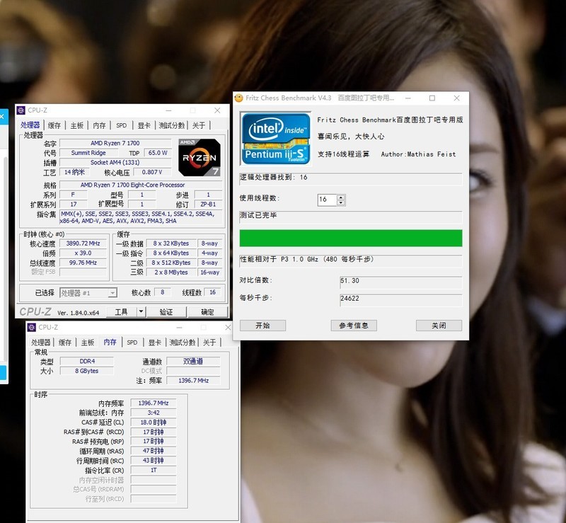Open the 显卡 tab in the upper CPU-Z window
The image size is (566, 523).
pyautogui.click(x=144, y=125)
